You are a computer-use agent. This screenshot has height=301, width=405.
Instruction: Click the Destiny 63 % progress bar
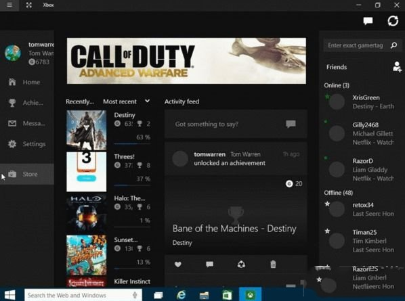coord(132,143)
